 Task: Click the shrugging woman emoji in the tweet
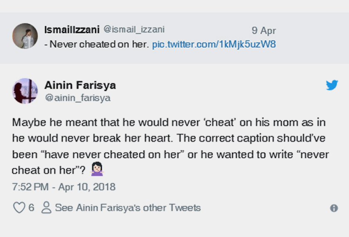click(96, 169)
